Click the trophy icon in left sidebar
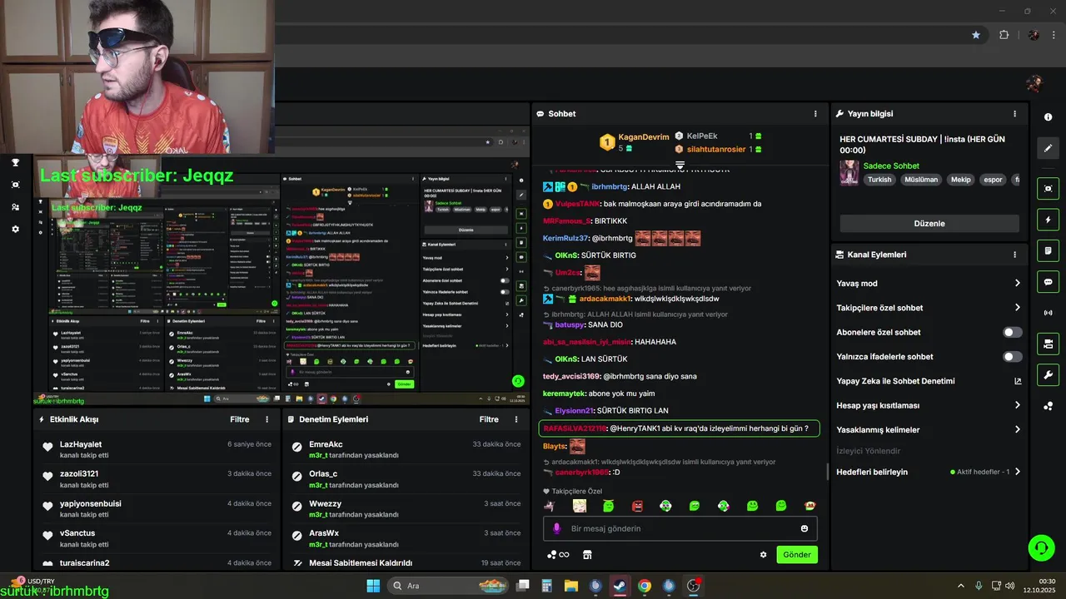1066x599 pixels. [x=15, y=162]
